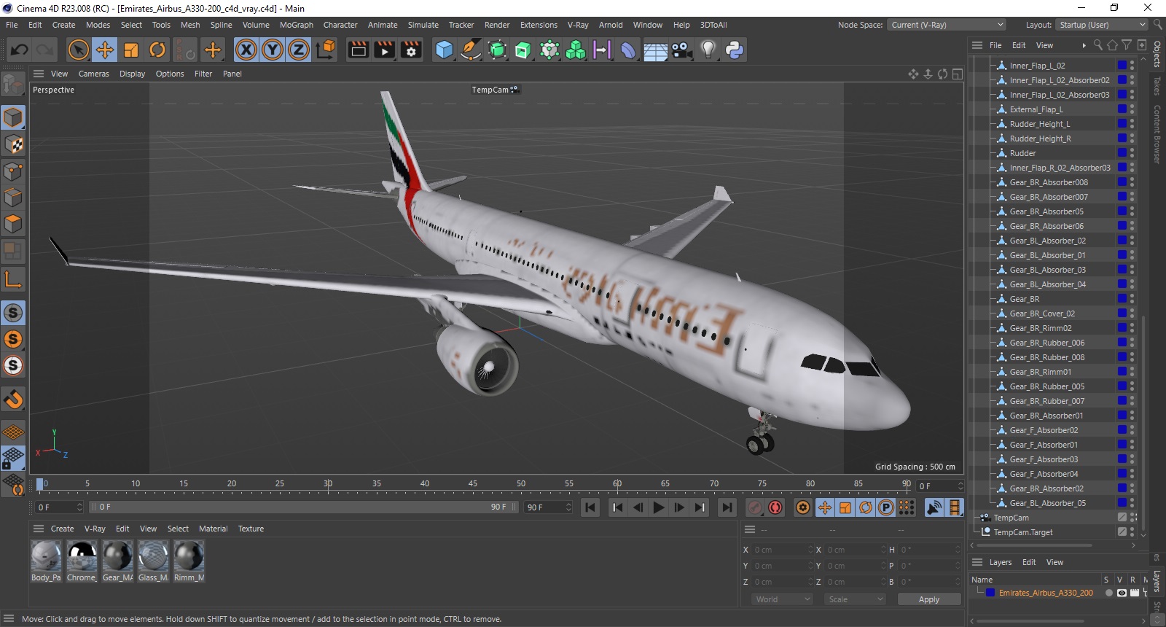
Task: Open the Spline Pen tool
Action: 471,50
